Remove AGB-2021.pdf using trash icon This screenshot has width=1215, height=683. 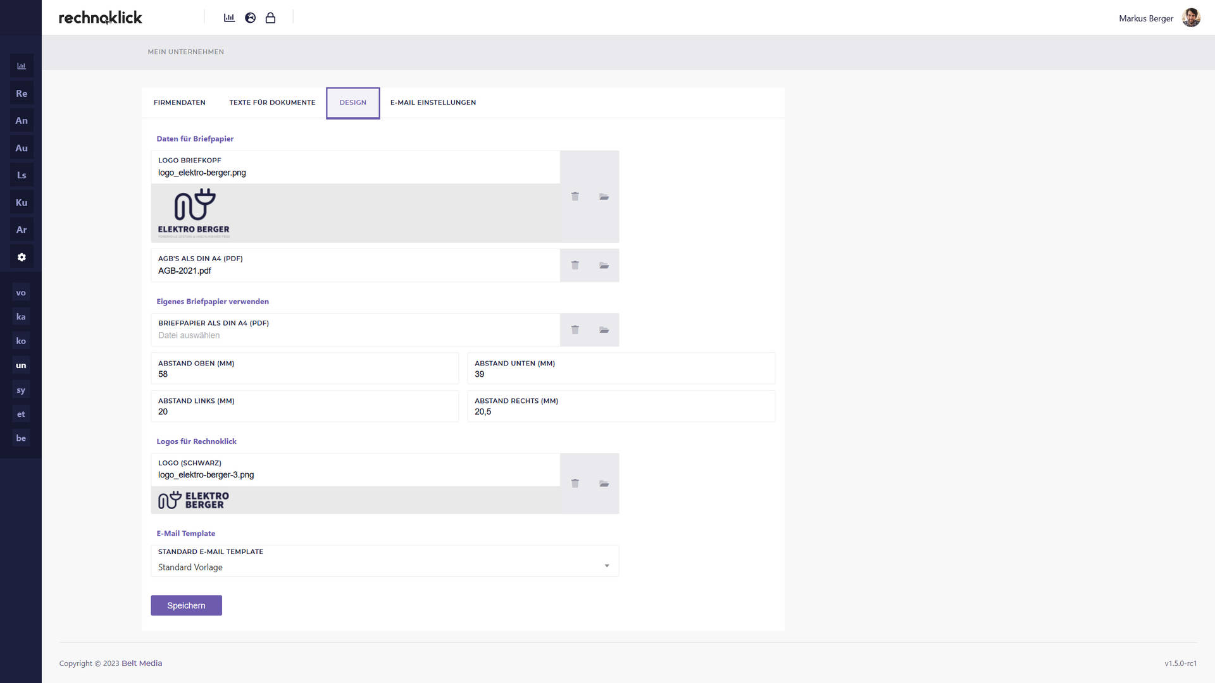(575, 265)
